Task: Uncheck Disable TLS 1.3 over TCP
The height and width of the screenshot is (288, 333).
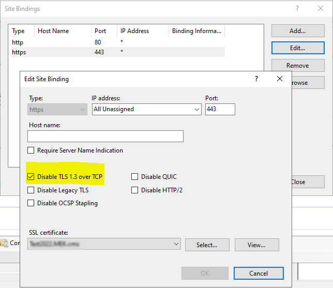Action: (31, 177)
